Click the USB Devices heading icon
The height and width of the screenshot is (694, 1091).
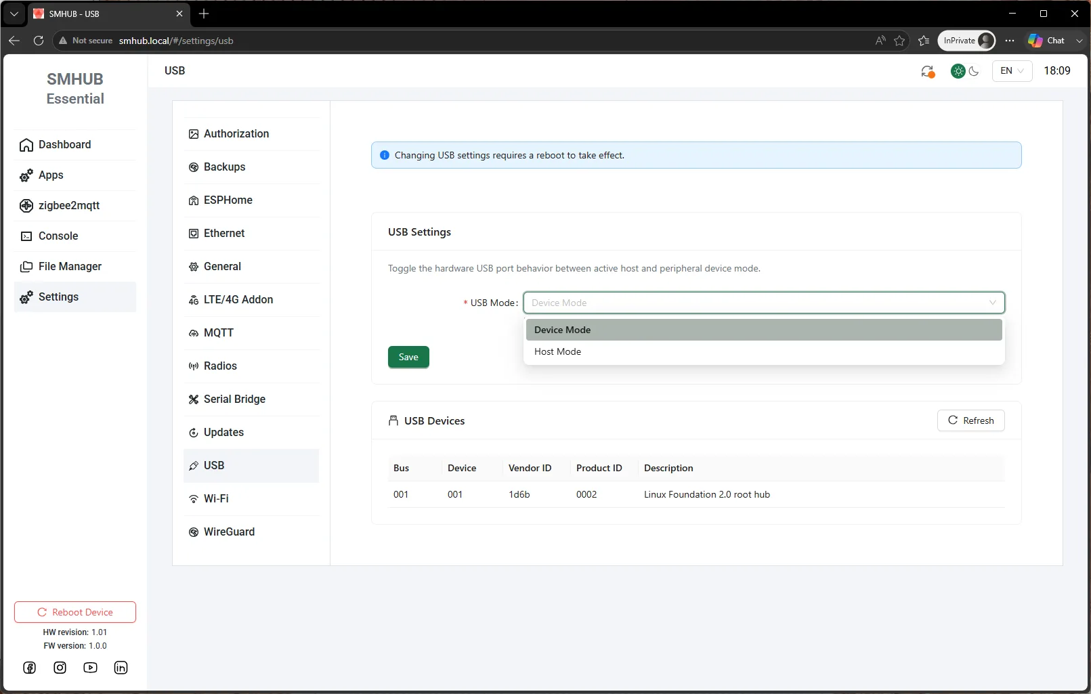coord(393,420)
